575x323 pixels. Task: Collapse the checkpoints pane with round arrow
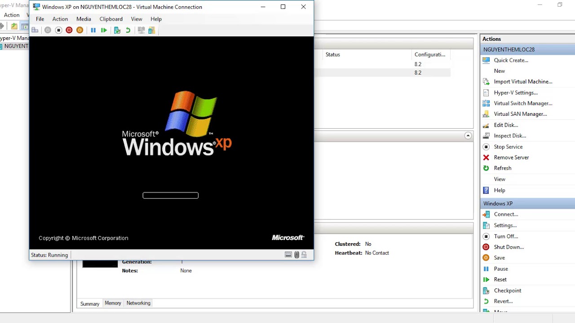pyautogui.click(x=468, y=135)
